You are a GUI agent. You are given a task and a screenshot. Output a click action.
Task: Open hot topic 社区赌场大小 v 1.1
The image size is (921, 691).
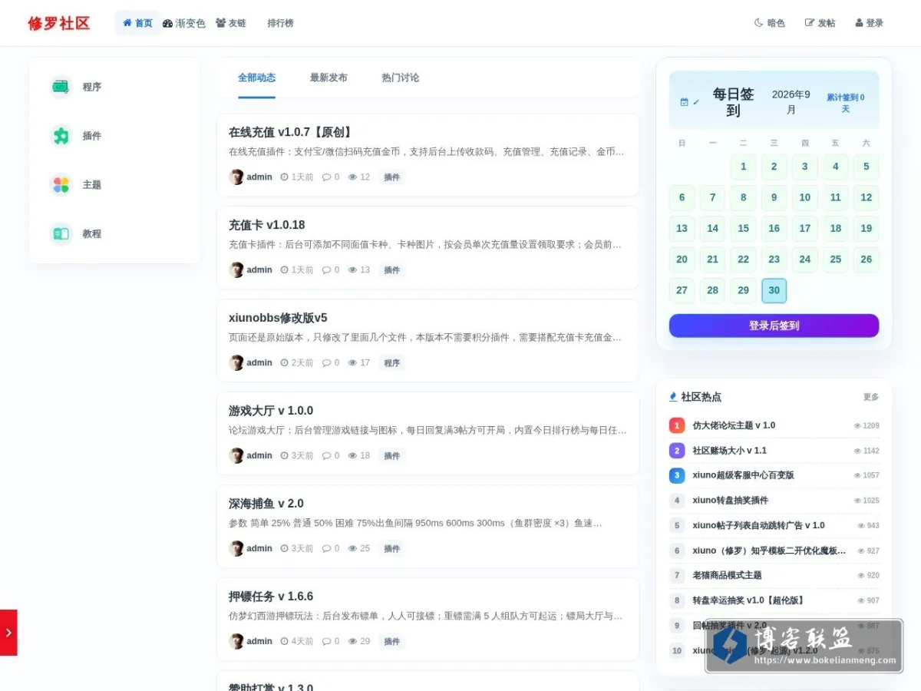[729, 451]
